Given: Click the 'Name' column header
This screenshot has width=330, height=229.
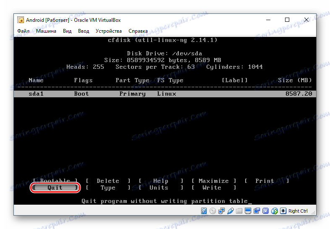Looking at the screenshot, I should coord(36,81).
